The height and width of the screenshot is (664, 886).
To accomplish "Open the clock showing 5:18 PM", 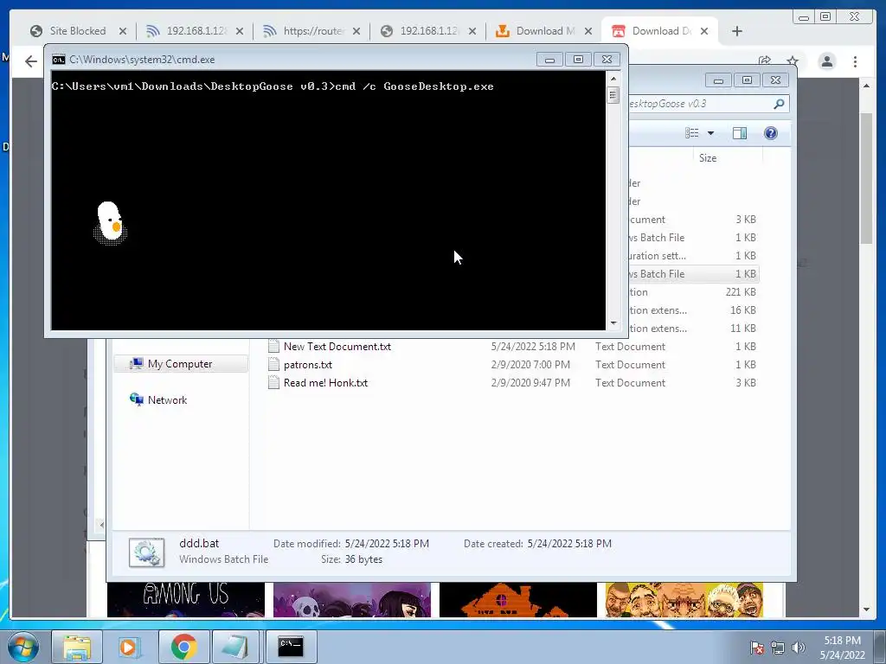I will [x=842, y=648].
